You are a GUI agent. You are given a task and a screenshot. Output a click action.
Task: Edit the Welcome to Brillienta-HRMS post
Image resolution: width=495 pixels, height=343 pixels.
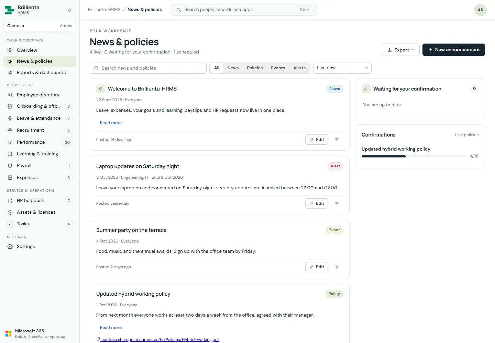(317, 140)
